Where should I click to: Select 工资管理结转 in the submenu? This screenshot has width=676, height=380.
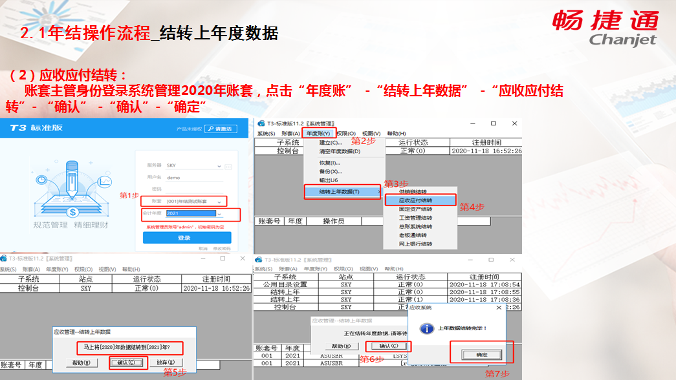click(415, 218)
